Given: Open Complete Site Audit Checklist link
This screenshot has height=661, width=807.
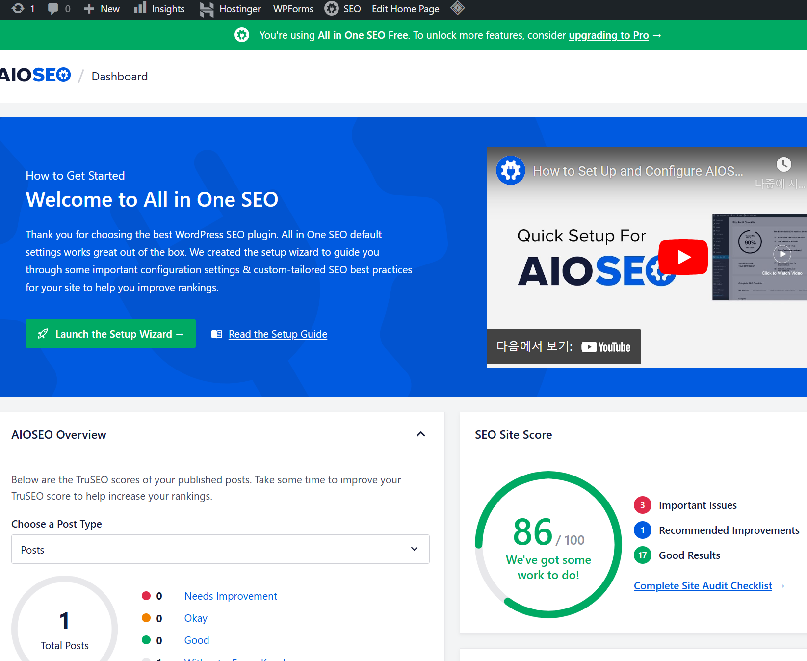Looking at the screenshot, I should (x=703, y=586).
